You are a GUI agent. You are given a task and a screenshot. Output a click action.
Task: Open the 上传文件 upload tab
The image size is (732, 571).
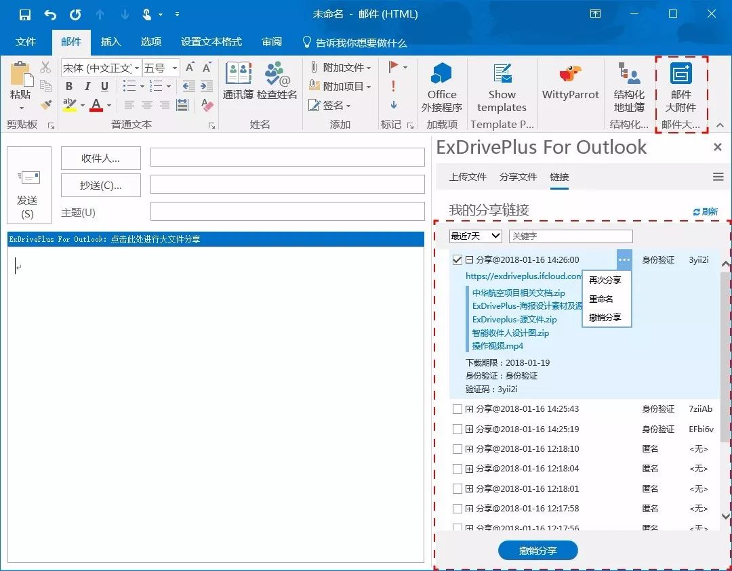468,177
